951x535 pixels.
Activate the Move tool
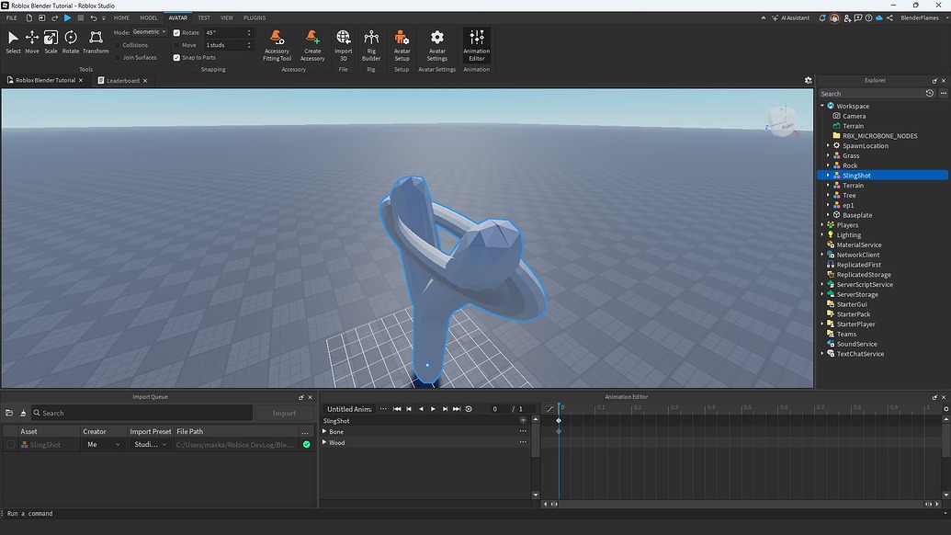31,42
